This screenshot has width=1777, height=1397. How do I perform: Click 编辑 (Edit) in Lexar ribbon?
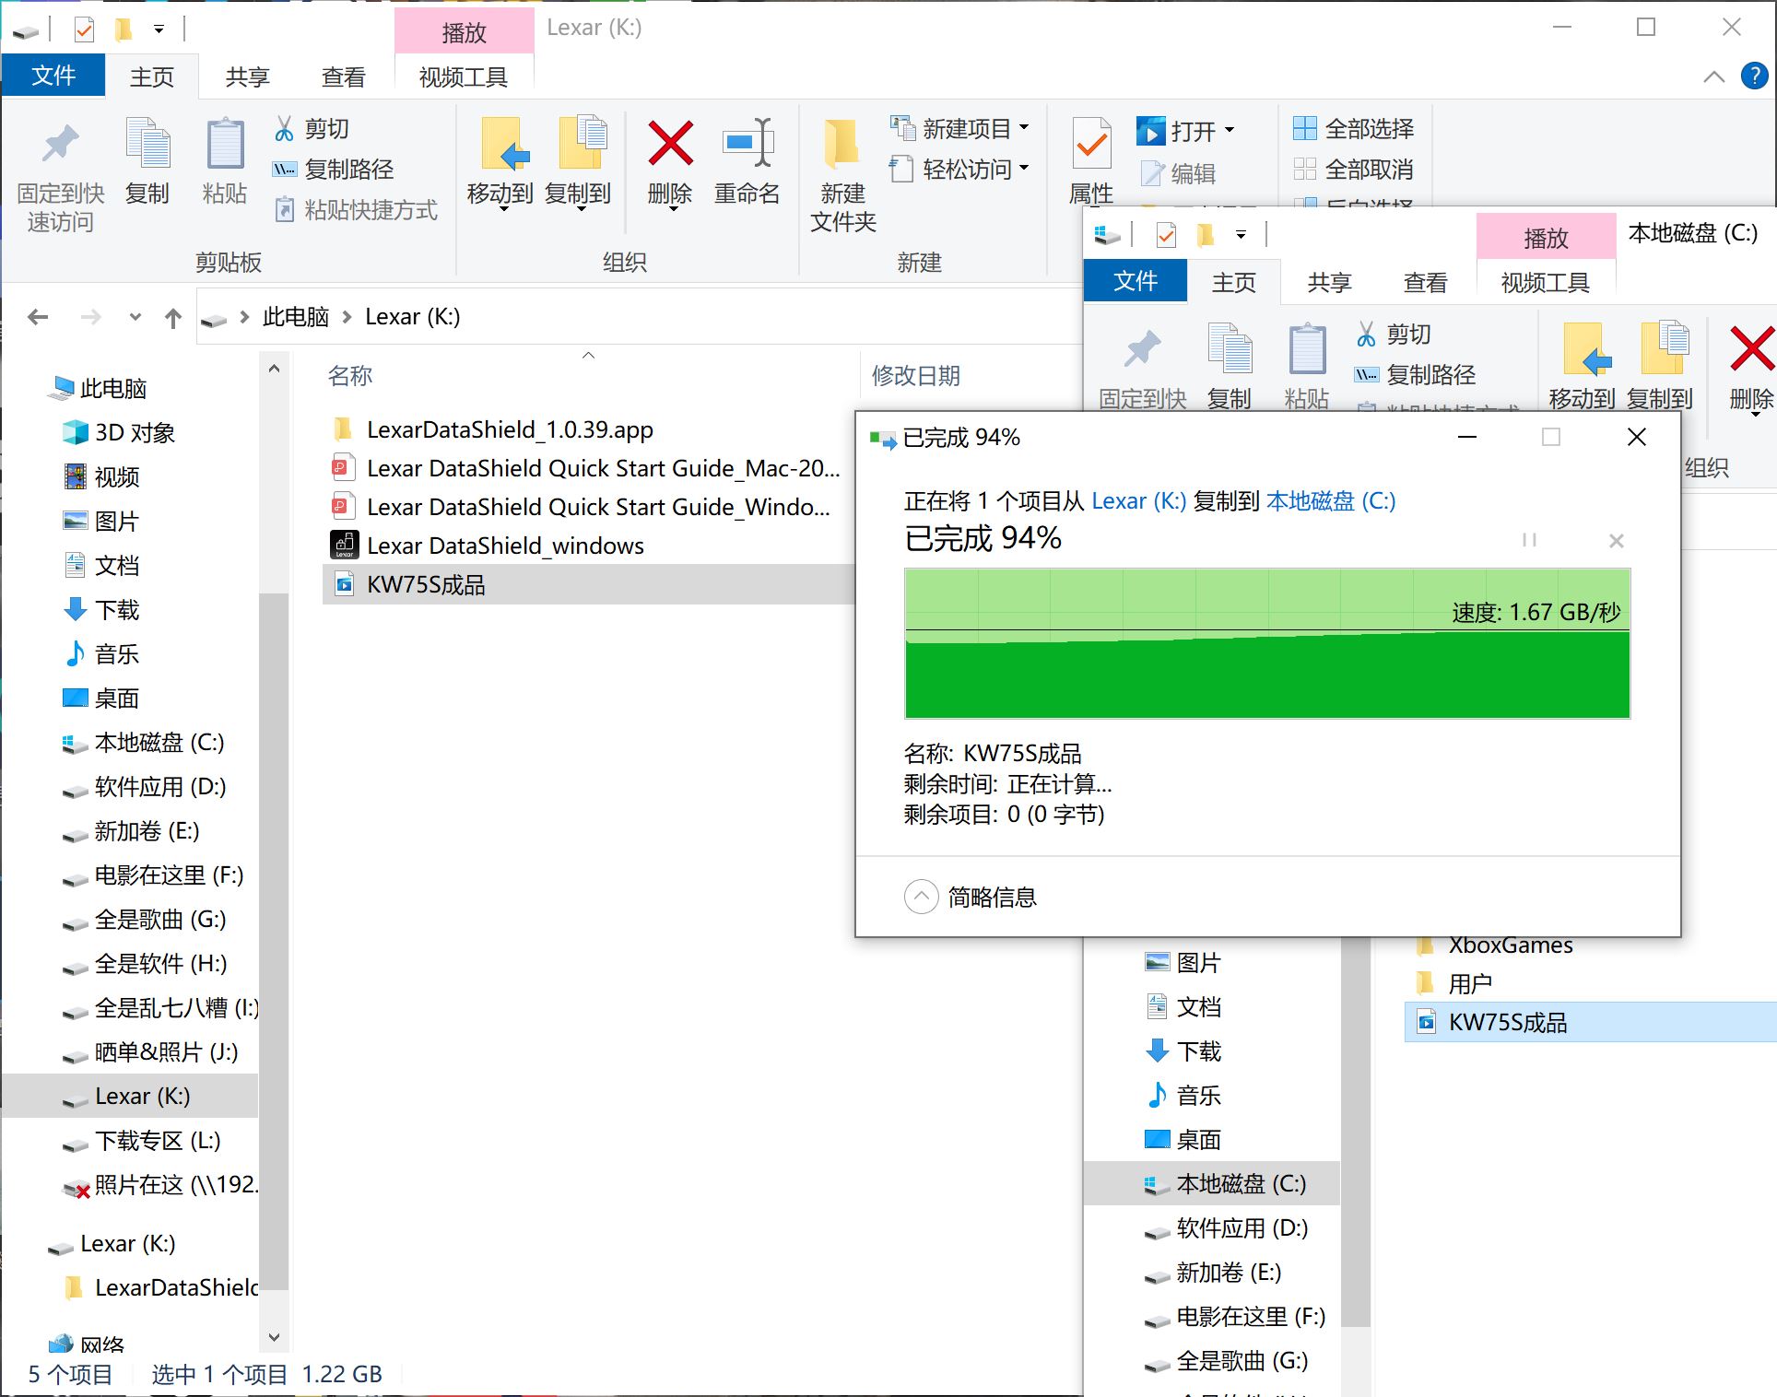[1178, 173]
